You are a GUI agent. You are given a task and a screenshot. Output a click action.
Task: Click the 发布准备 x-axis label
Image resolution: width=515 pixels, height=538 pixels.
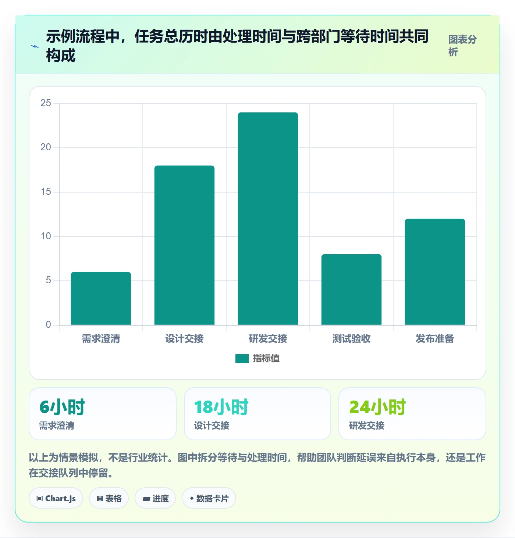click(435, 338)
